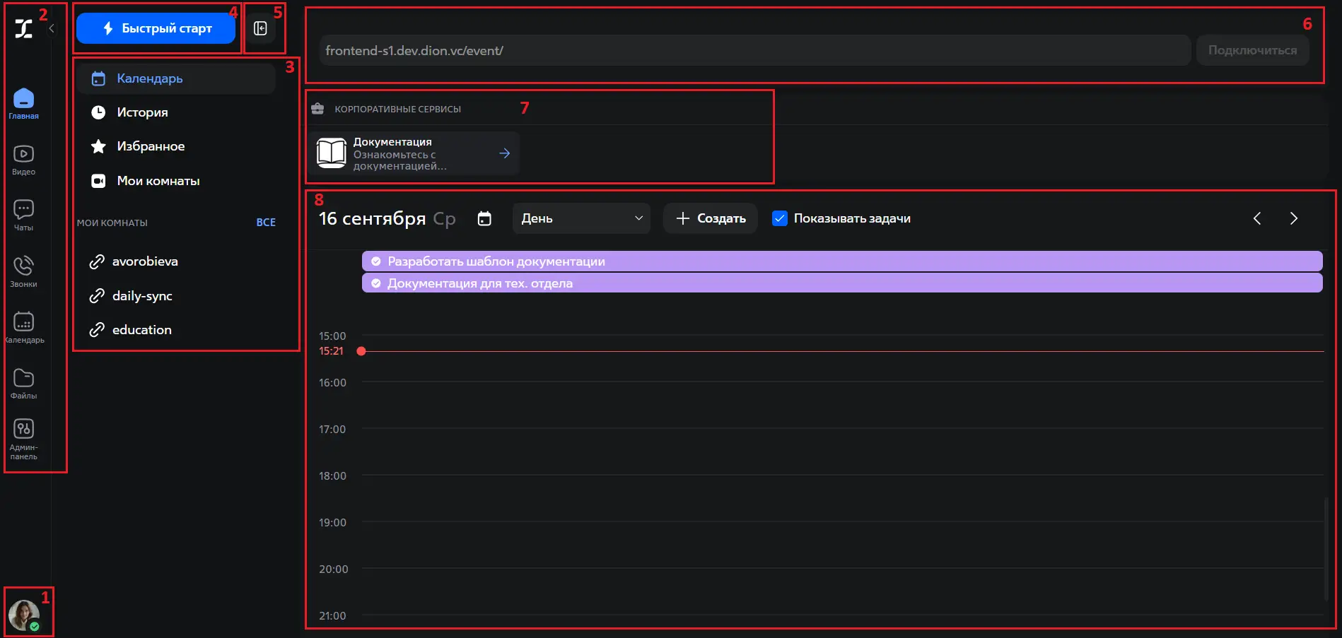The width and height of the screenshot is (1342, 638).
Task: Click the briefcase icon near Корпоративные сервисы
Action: pyautogui.click(x=317, y=109)
